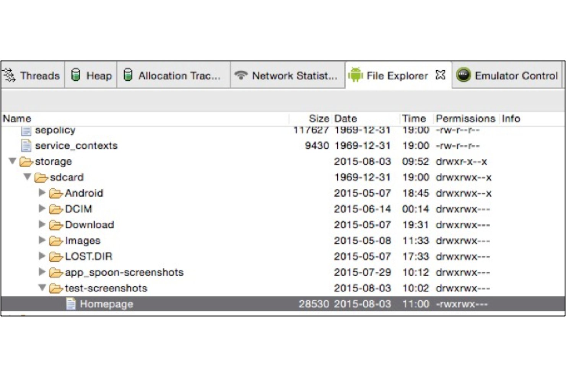Click the DCIM date 2015-06-14

(x=363, y=209)
